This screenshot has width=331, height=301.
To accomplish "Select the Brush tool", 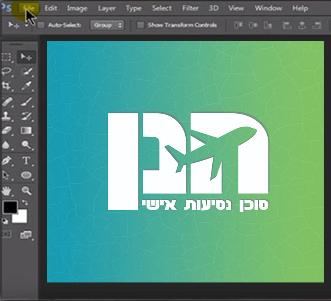I will pos(27,102).
